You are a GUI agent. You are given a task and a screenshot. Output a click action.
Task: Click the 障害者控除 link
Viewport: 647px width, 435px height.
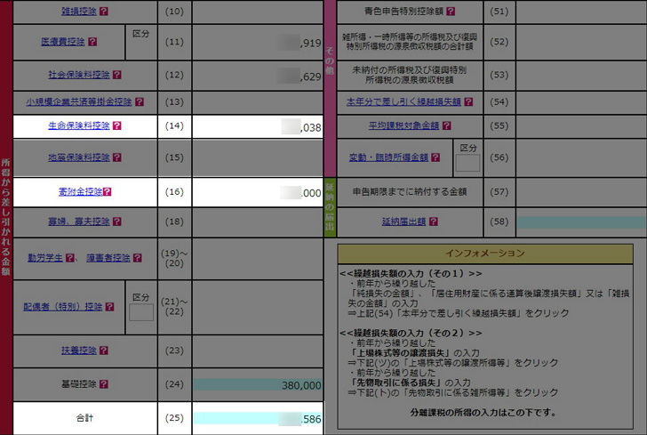click(x=108, y=258)
